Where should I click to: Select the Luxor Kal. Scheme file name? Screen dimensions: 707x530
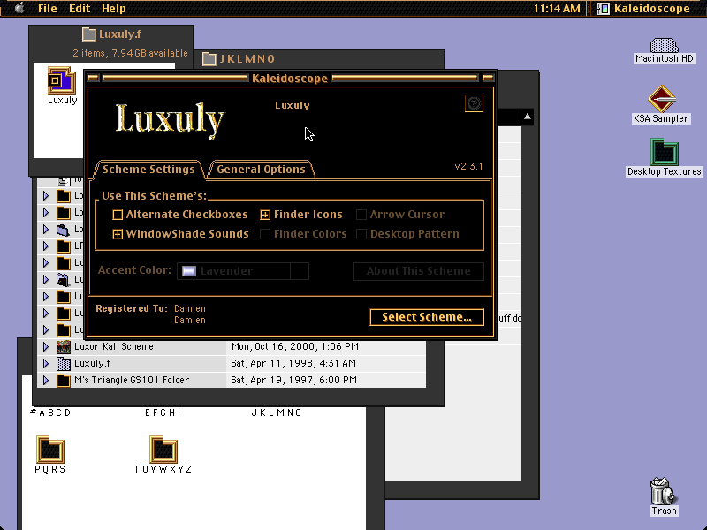[114, 346]
